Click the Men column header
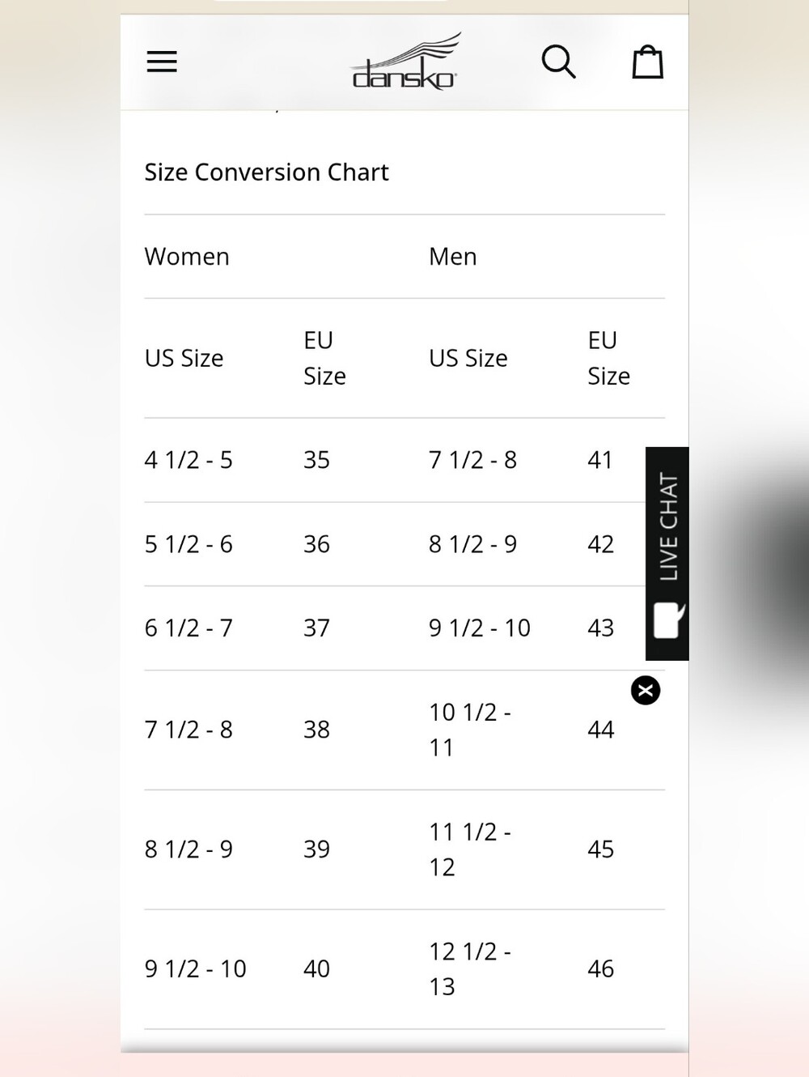The height and width of the screenshot is (1077, 809). (453, 257)
